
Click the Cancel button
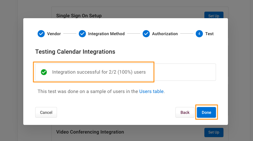[46, 112]
